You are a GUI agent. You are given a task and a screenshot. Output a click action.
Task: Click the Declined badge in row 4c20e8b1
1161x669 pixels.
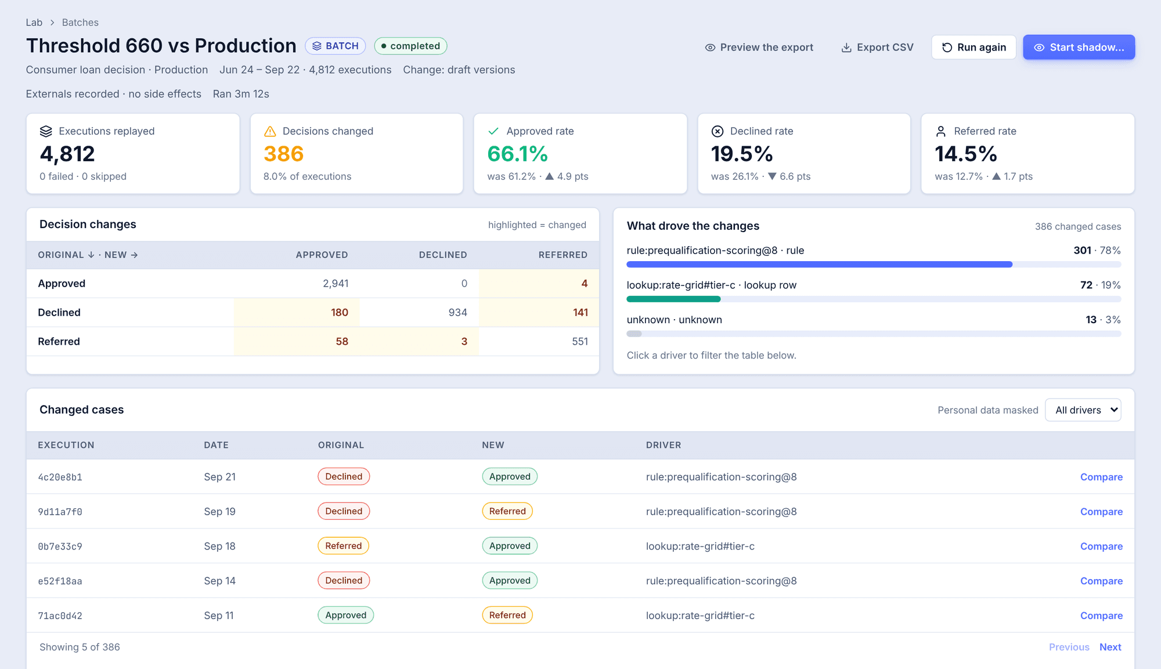(344, 476)
